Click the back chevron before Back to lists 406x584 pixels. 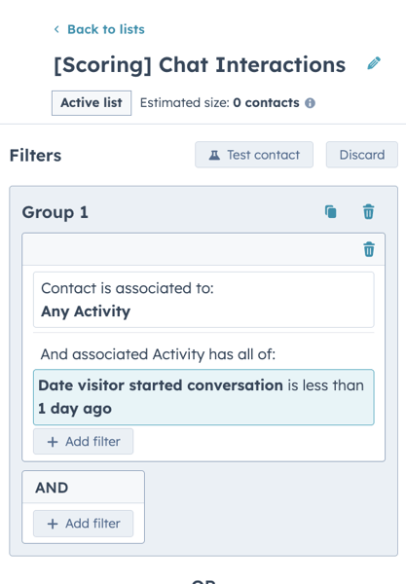pos(56,29)
